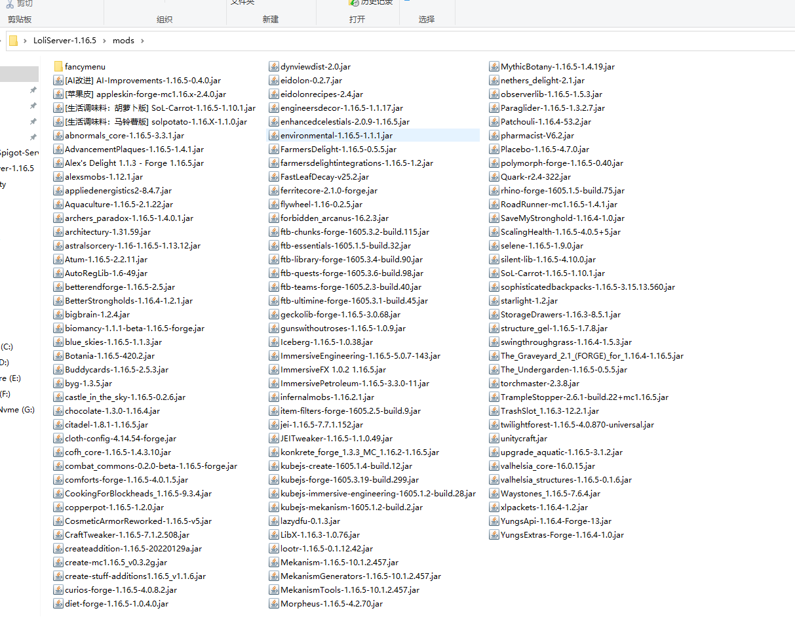Click the jar icon of byg-1.3.5.jar
795x619 pixels.
(x=58, y=383)
